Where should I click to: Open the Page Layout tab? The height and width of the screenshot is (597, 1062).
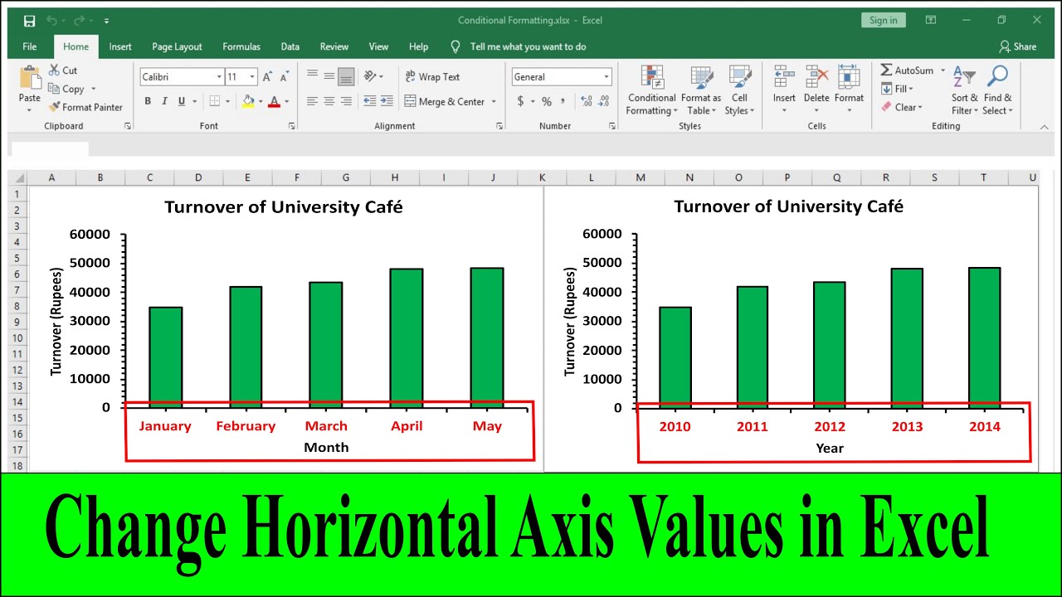point(177,46)
